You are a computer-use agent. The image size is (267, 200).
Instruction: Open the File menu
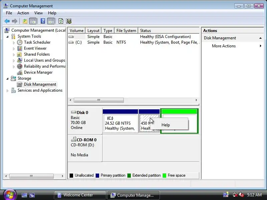[9, 13]
